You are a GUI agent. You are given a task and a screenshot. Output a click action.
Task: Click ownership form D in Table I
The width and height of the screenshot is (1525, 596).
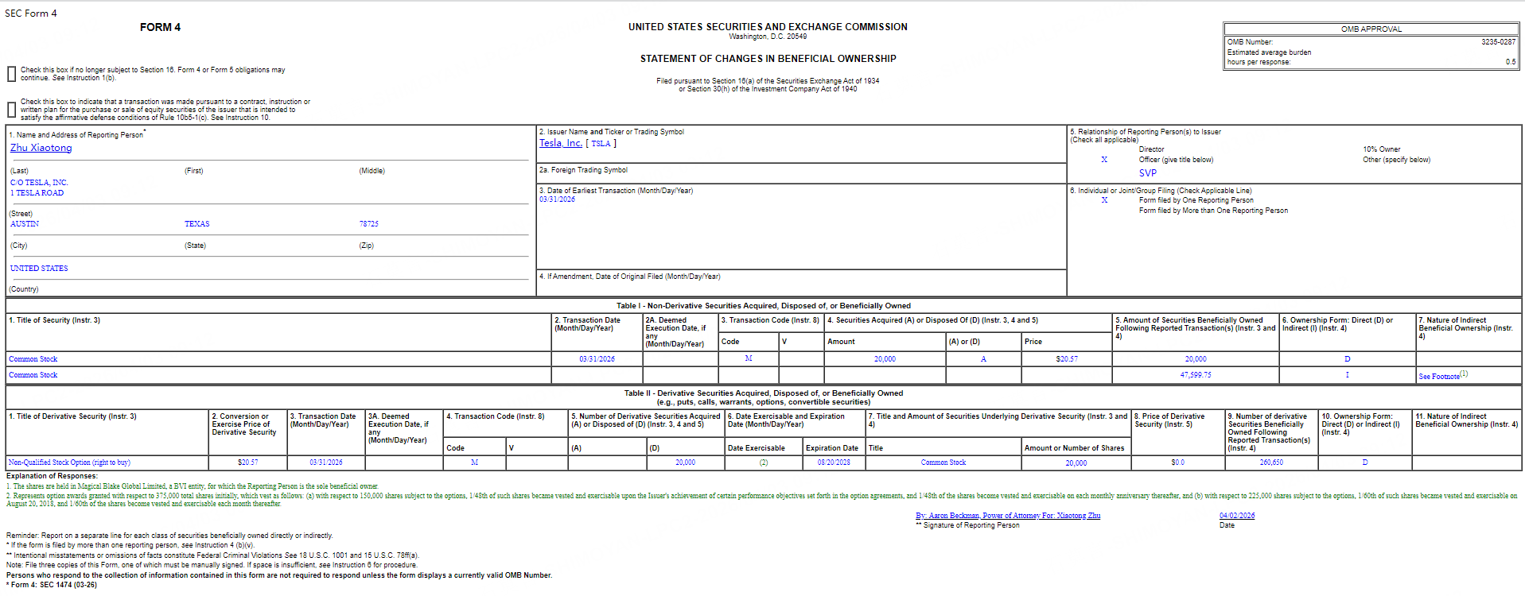click(x=1347, y=359)
